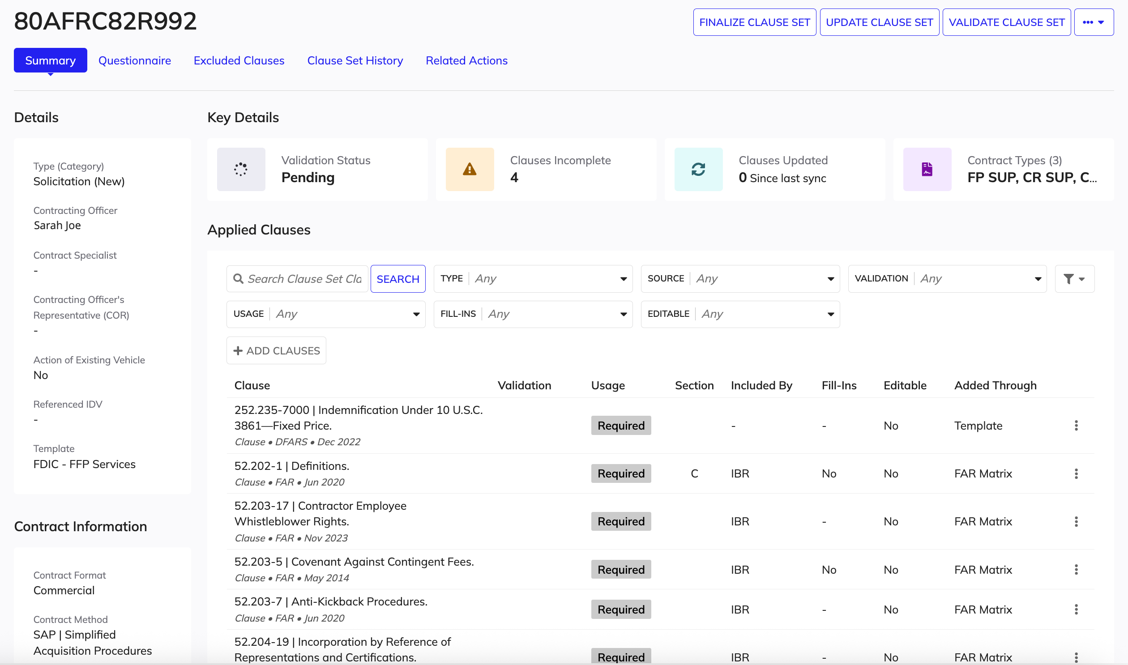Click the Usage column header

click(x=608, y=385)
